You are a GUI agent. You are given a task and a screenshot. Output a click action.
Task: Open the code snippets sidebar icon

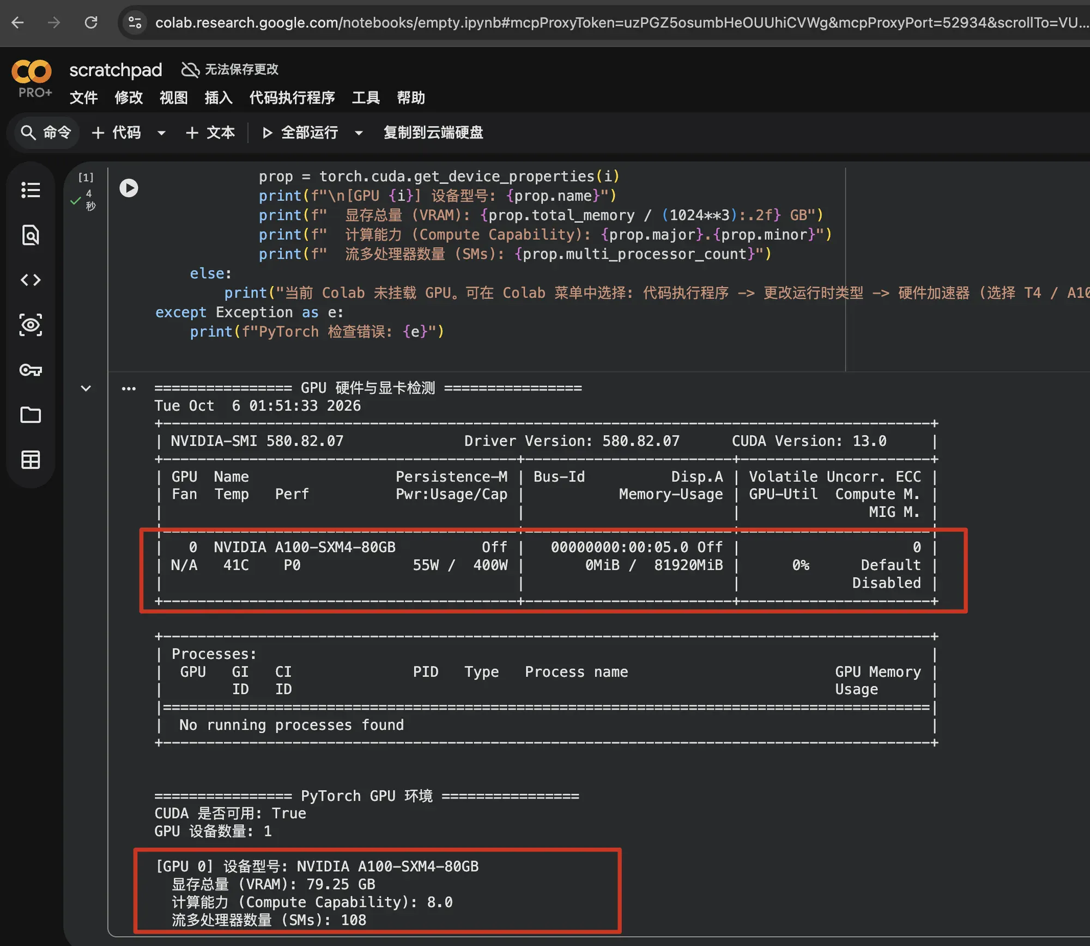click(31, 280)
